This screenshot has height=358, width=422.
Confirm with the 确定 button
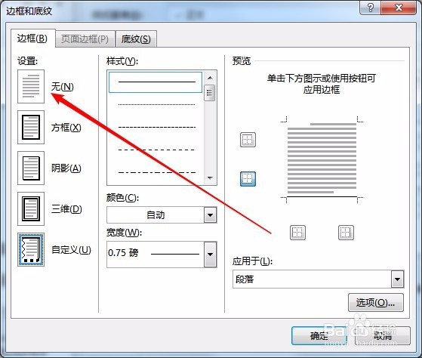point(319,335)
